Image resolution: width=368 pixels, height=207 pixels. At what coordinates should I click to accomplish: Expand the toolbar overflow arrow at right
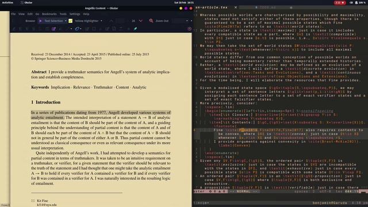[191, 21]
